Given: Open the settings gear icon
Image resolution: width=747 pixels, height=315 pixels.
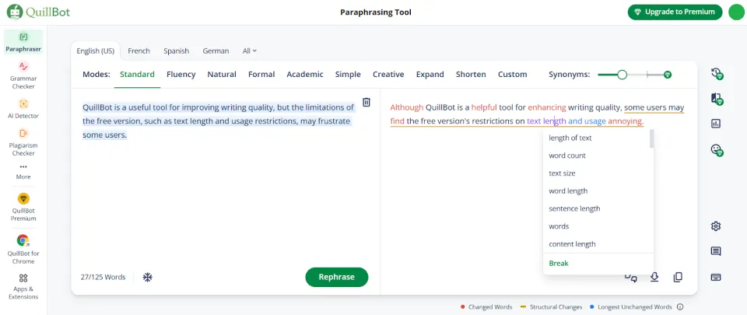Looking at the screenshot, I should coord(716,226).
